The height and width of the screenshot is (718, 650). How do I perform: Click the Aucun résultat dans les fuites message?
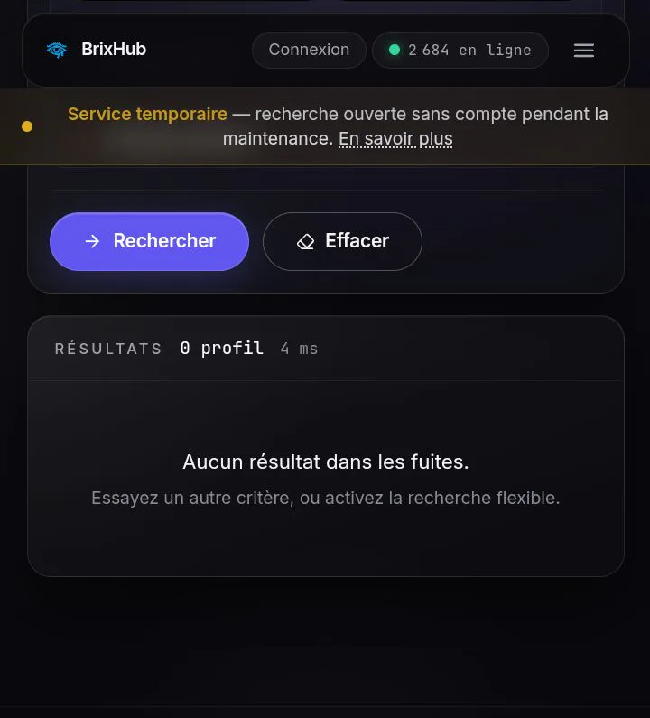[x=326, y=462]
